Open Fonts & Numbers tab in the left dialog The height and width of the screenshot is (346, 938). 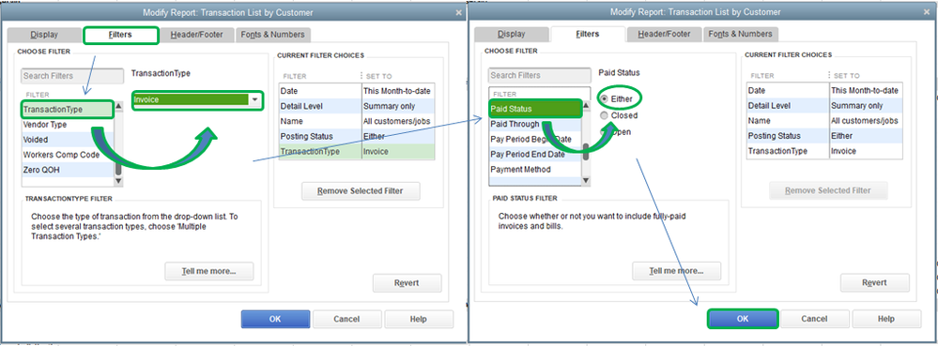click(273, 36)
